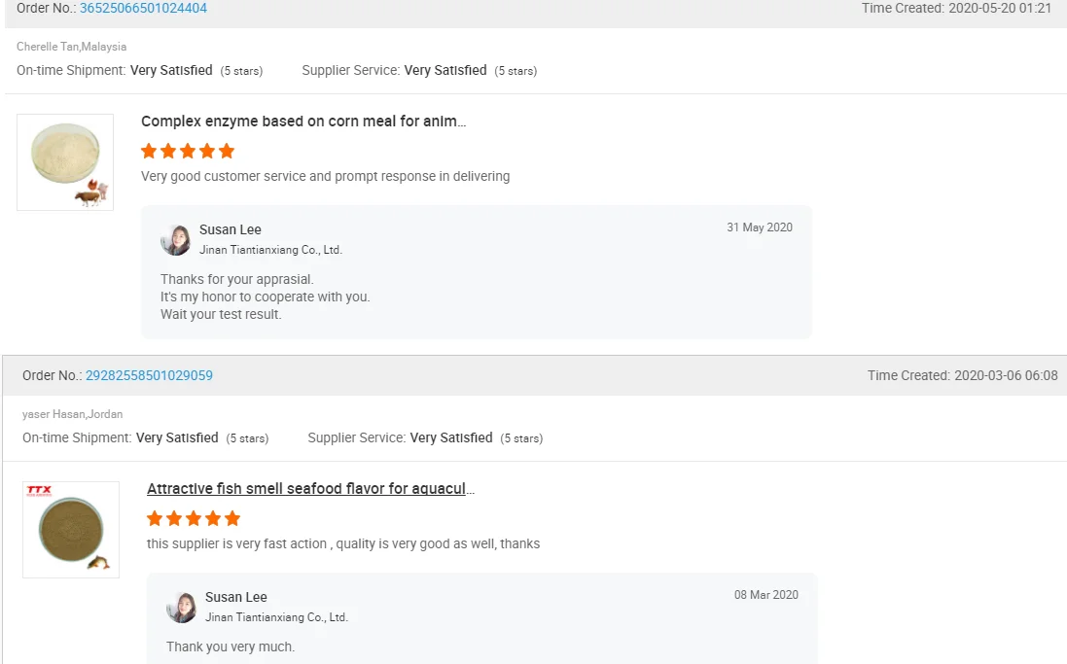Click Susan Lee's avatar in second reply
The height and width of the screenshot is (664, 1067).
[182, 607]
